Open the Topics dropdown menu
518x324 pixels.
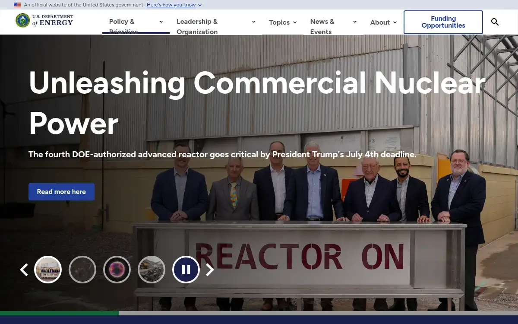click(x=283, y=22)
